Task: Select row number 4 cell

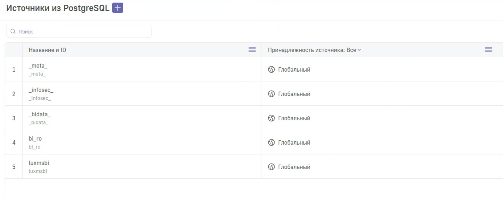Action: click(14, 143)
